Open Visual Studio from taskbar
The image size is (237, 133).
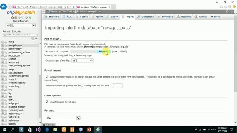[x=38, y=130]
